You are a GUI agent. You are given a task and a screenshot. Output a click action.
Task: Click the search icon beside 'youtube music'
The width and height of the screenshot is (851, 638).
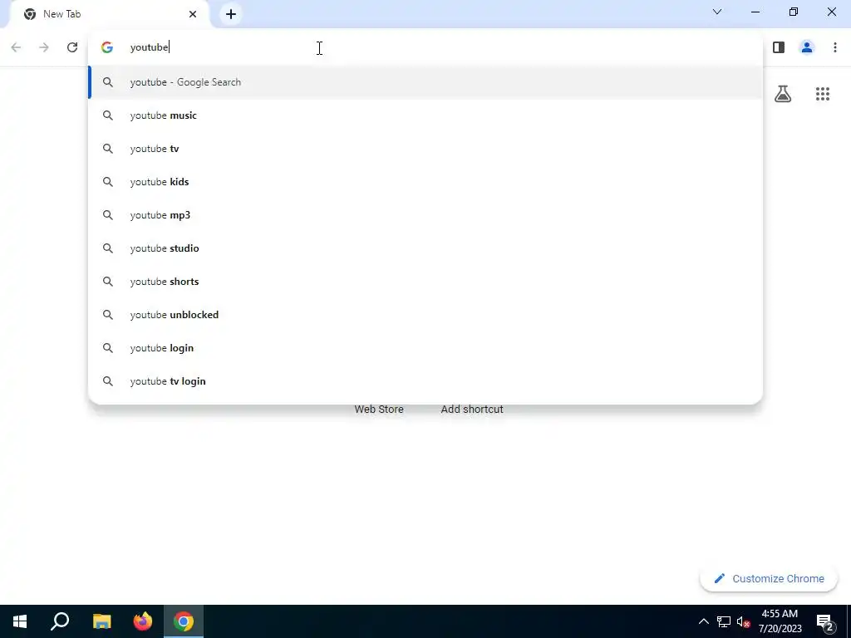[x=108, y=115]
